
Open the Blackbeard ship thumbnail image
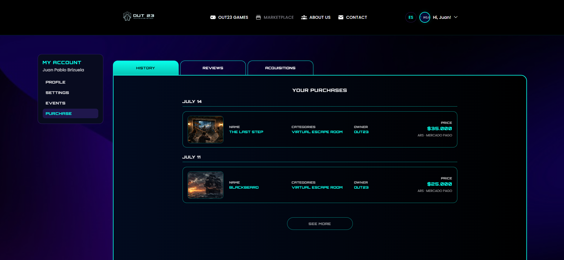(x=206, y=185)
